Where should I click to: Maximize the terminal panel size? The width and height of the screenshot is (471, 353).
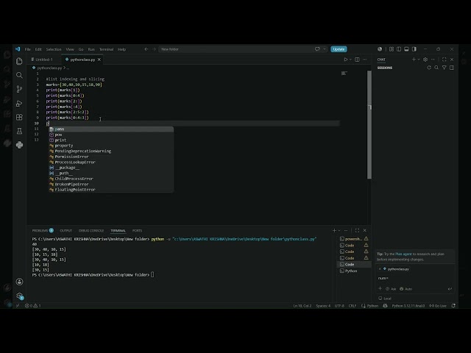(357, 230)
